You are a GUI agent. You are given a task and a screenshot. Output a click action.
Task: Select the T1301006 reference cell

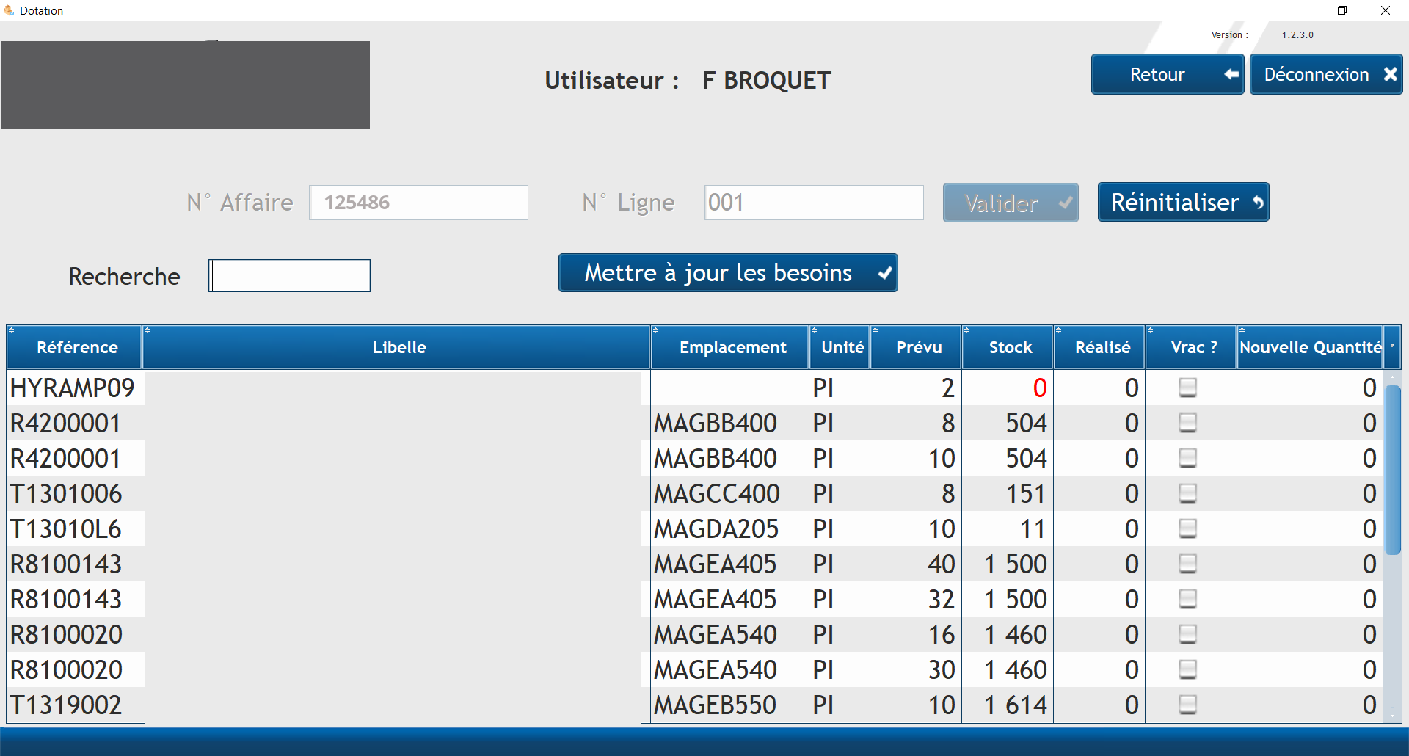(74, 493)
